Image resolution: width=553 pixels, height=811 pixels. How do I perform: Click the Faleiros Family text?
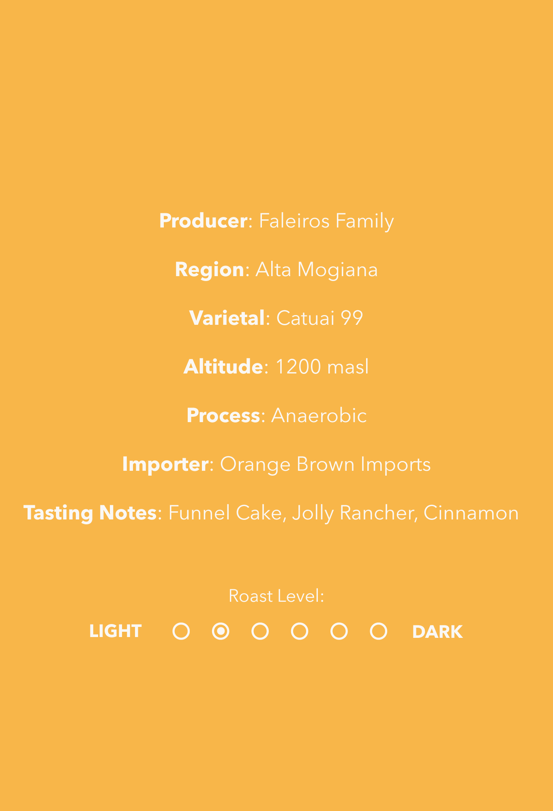tap(326, 221)
